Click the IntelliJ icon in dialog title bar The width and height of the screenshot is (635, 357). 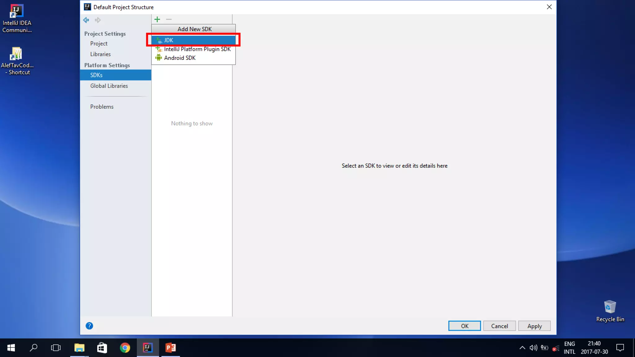[87, 7]
